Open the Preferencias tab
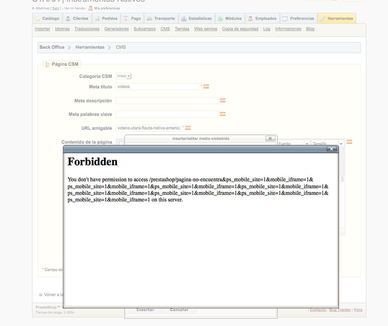The height and width of the screenshot is (326, 388). 299,18
